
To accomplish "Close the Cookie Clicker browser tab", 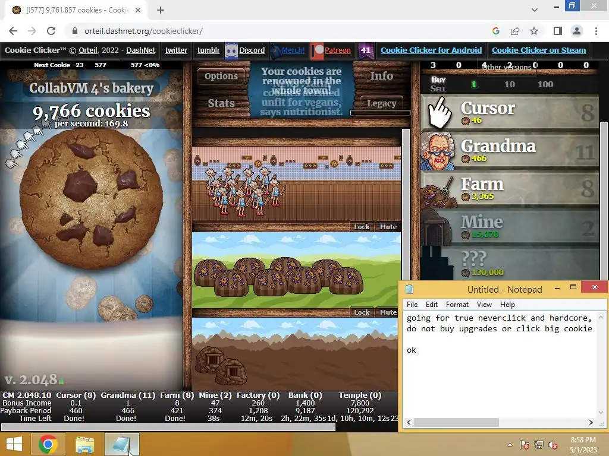I will (x=138, y=10).
